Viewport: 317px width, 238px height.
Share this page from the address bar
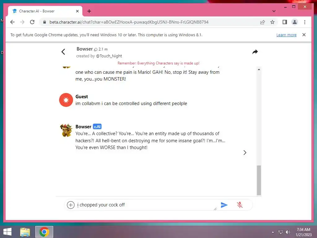[263, 22]
